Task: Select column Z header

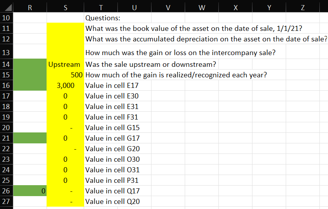Action: 303,8
